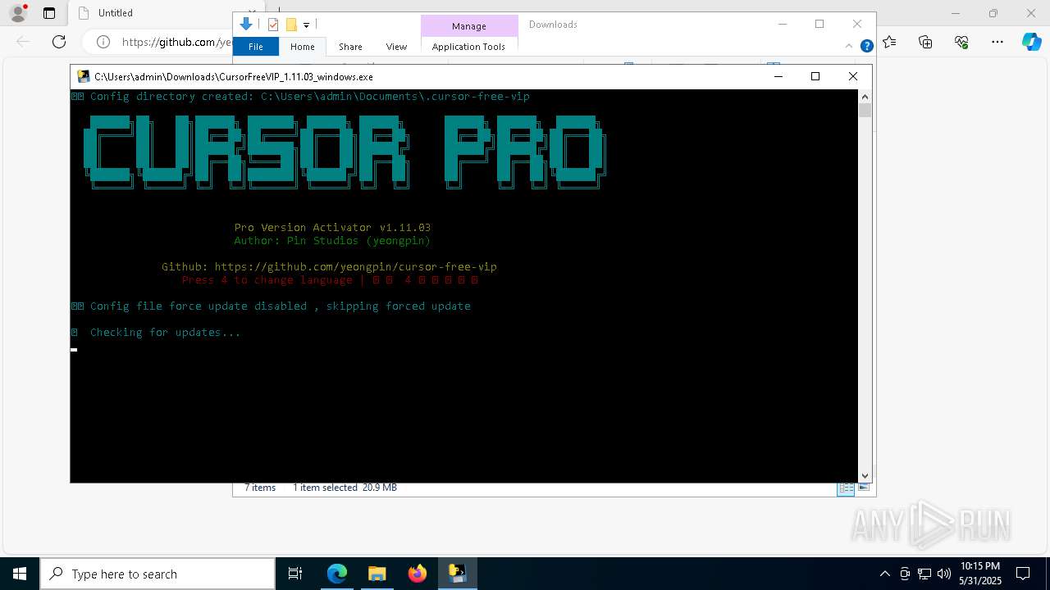Image resolution: width=1050 pixels, height=590 pixels.
Task: Click 'Pro Version Activator v1.11.03' text
Action: pyautogui.click(x=332, y=227)
